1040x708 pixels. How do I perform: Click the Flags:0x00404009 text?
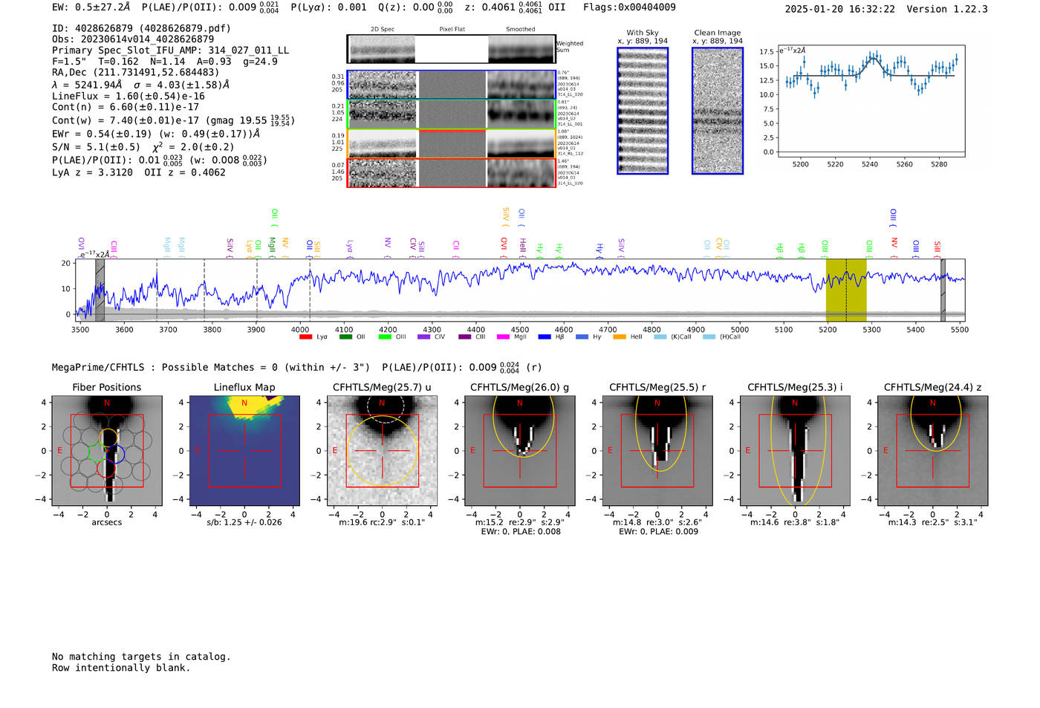630,7
